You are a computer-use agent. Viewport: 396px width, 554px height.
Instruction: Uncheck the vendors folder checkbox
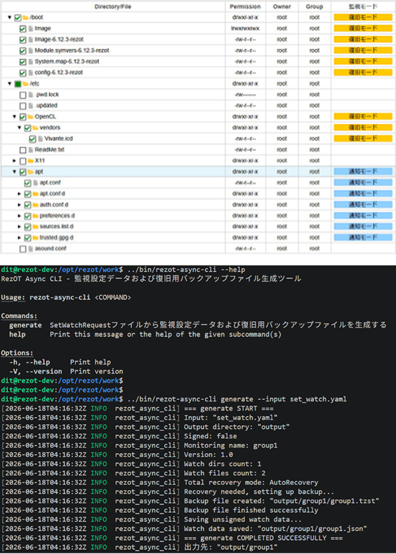(x=28, y=128)
